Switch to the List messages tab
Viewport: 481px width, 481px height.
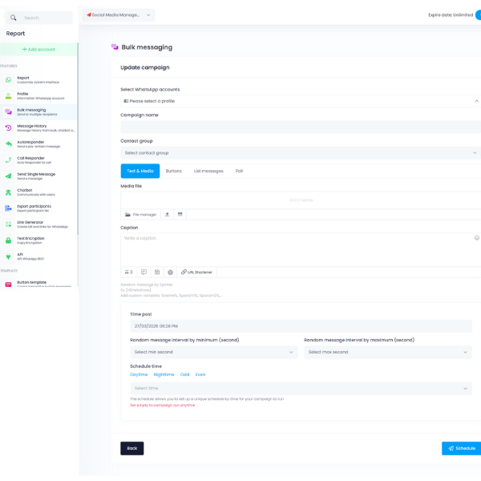click(208, 171)
